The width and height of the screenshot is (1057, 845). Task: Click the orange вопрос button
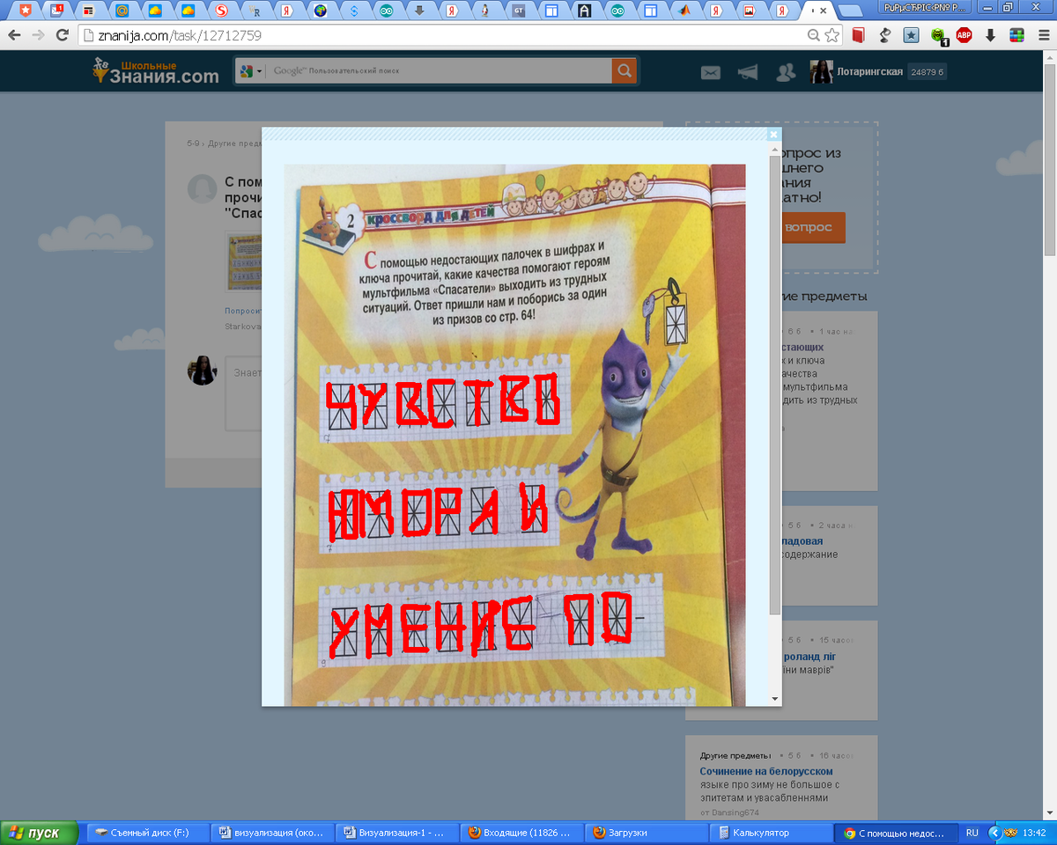click(809, 227)
